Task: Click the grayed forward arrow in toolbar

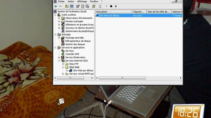Action: [60, 6]
